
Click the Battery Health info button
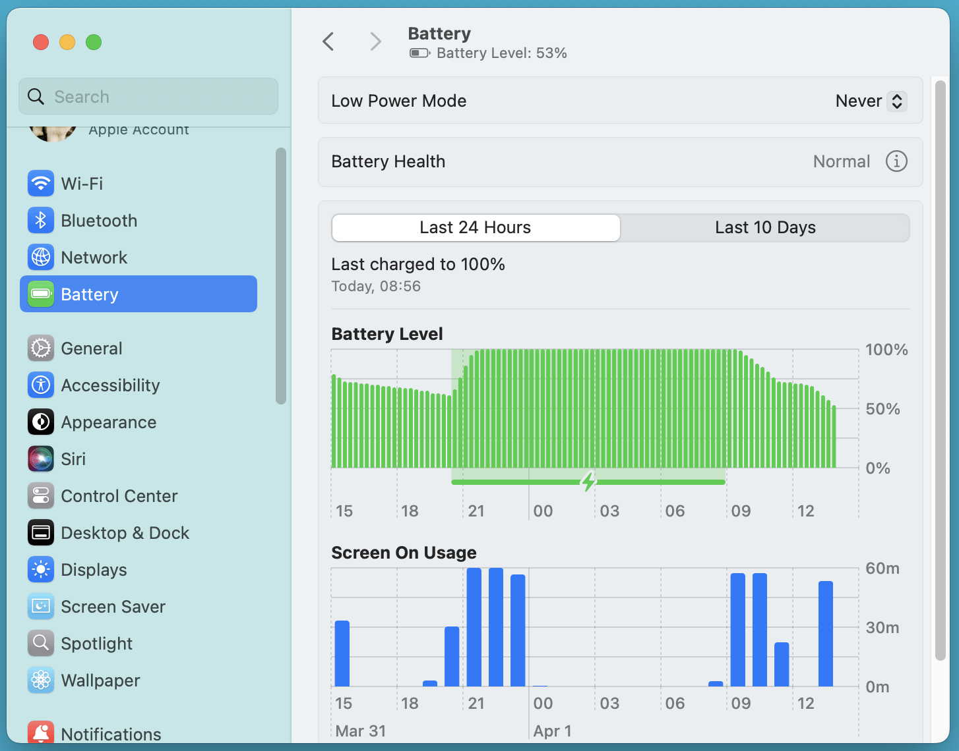point(896,161)
